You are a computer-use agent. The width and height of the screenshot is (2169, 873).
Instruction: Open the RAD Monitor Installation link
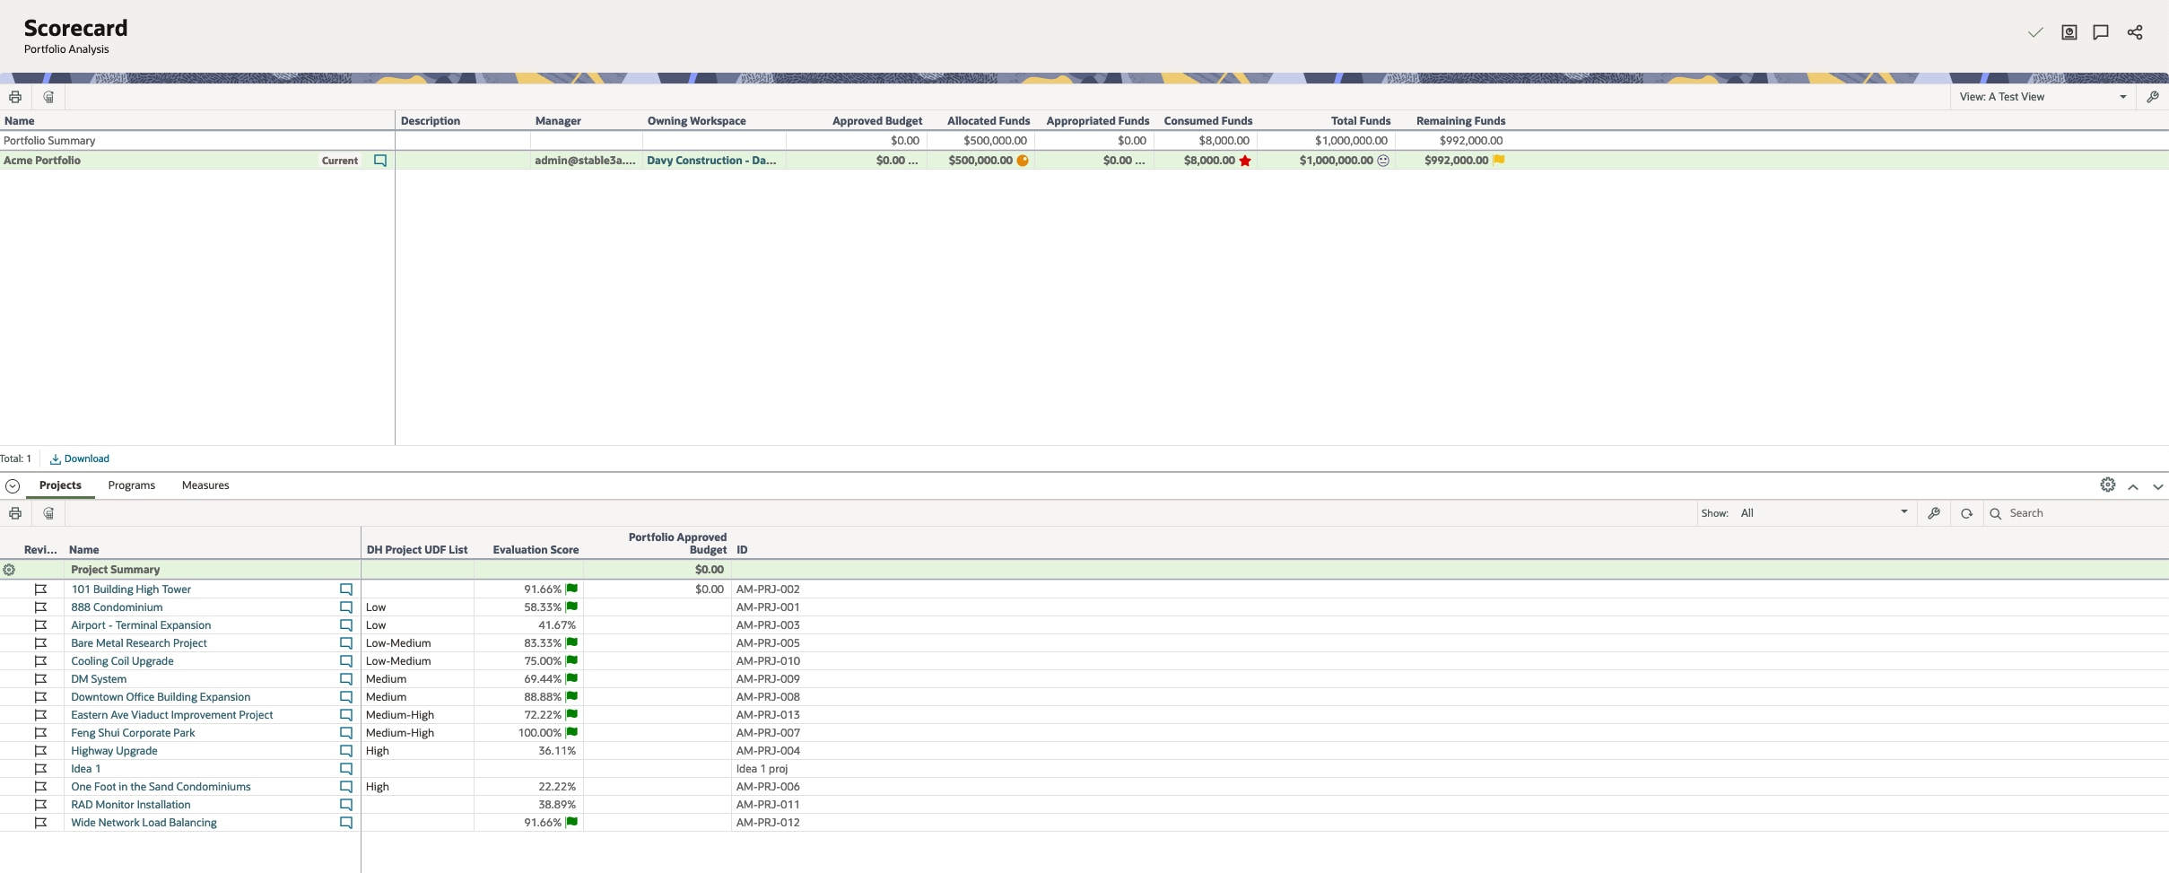tap(131, 805)
